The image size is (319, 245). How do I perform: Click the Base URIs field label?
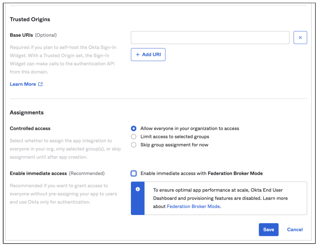tap(22, 35)
